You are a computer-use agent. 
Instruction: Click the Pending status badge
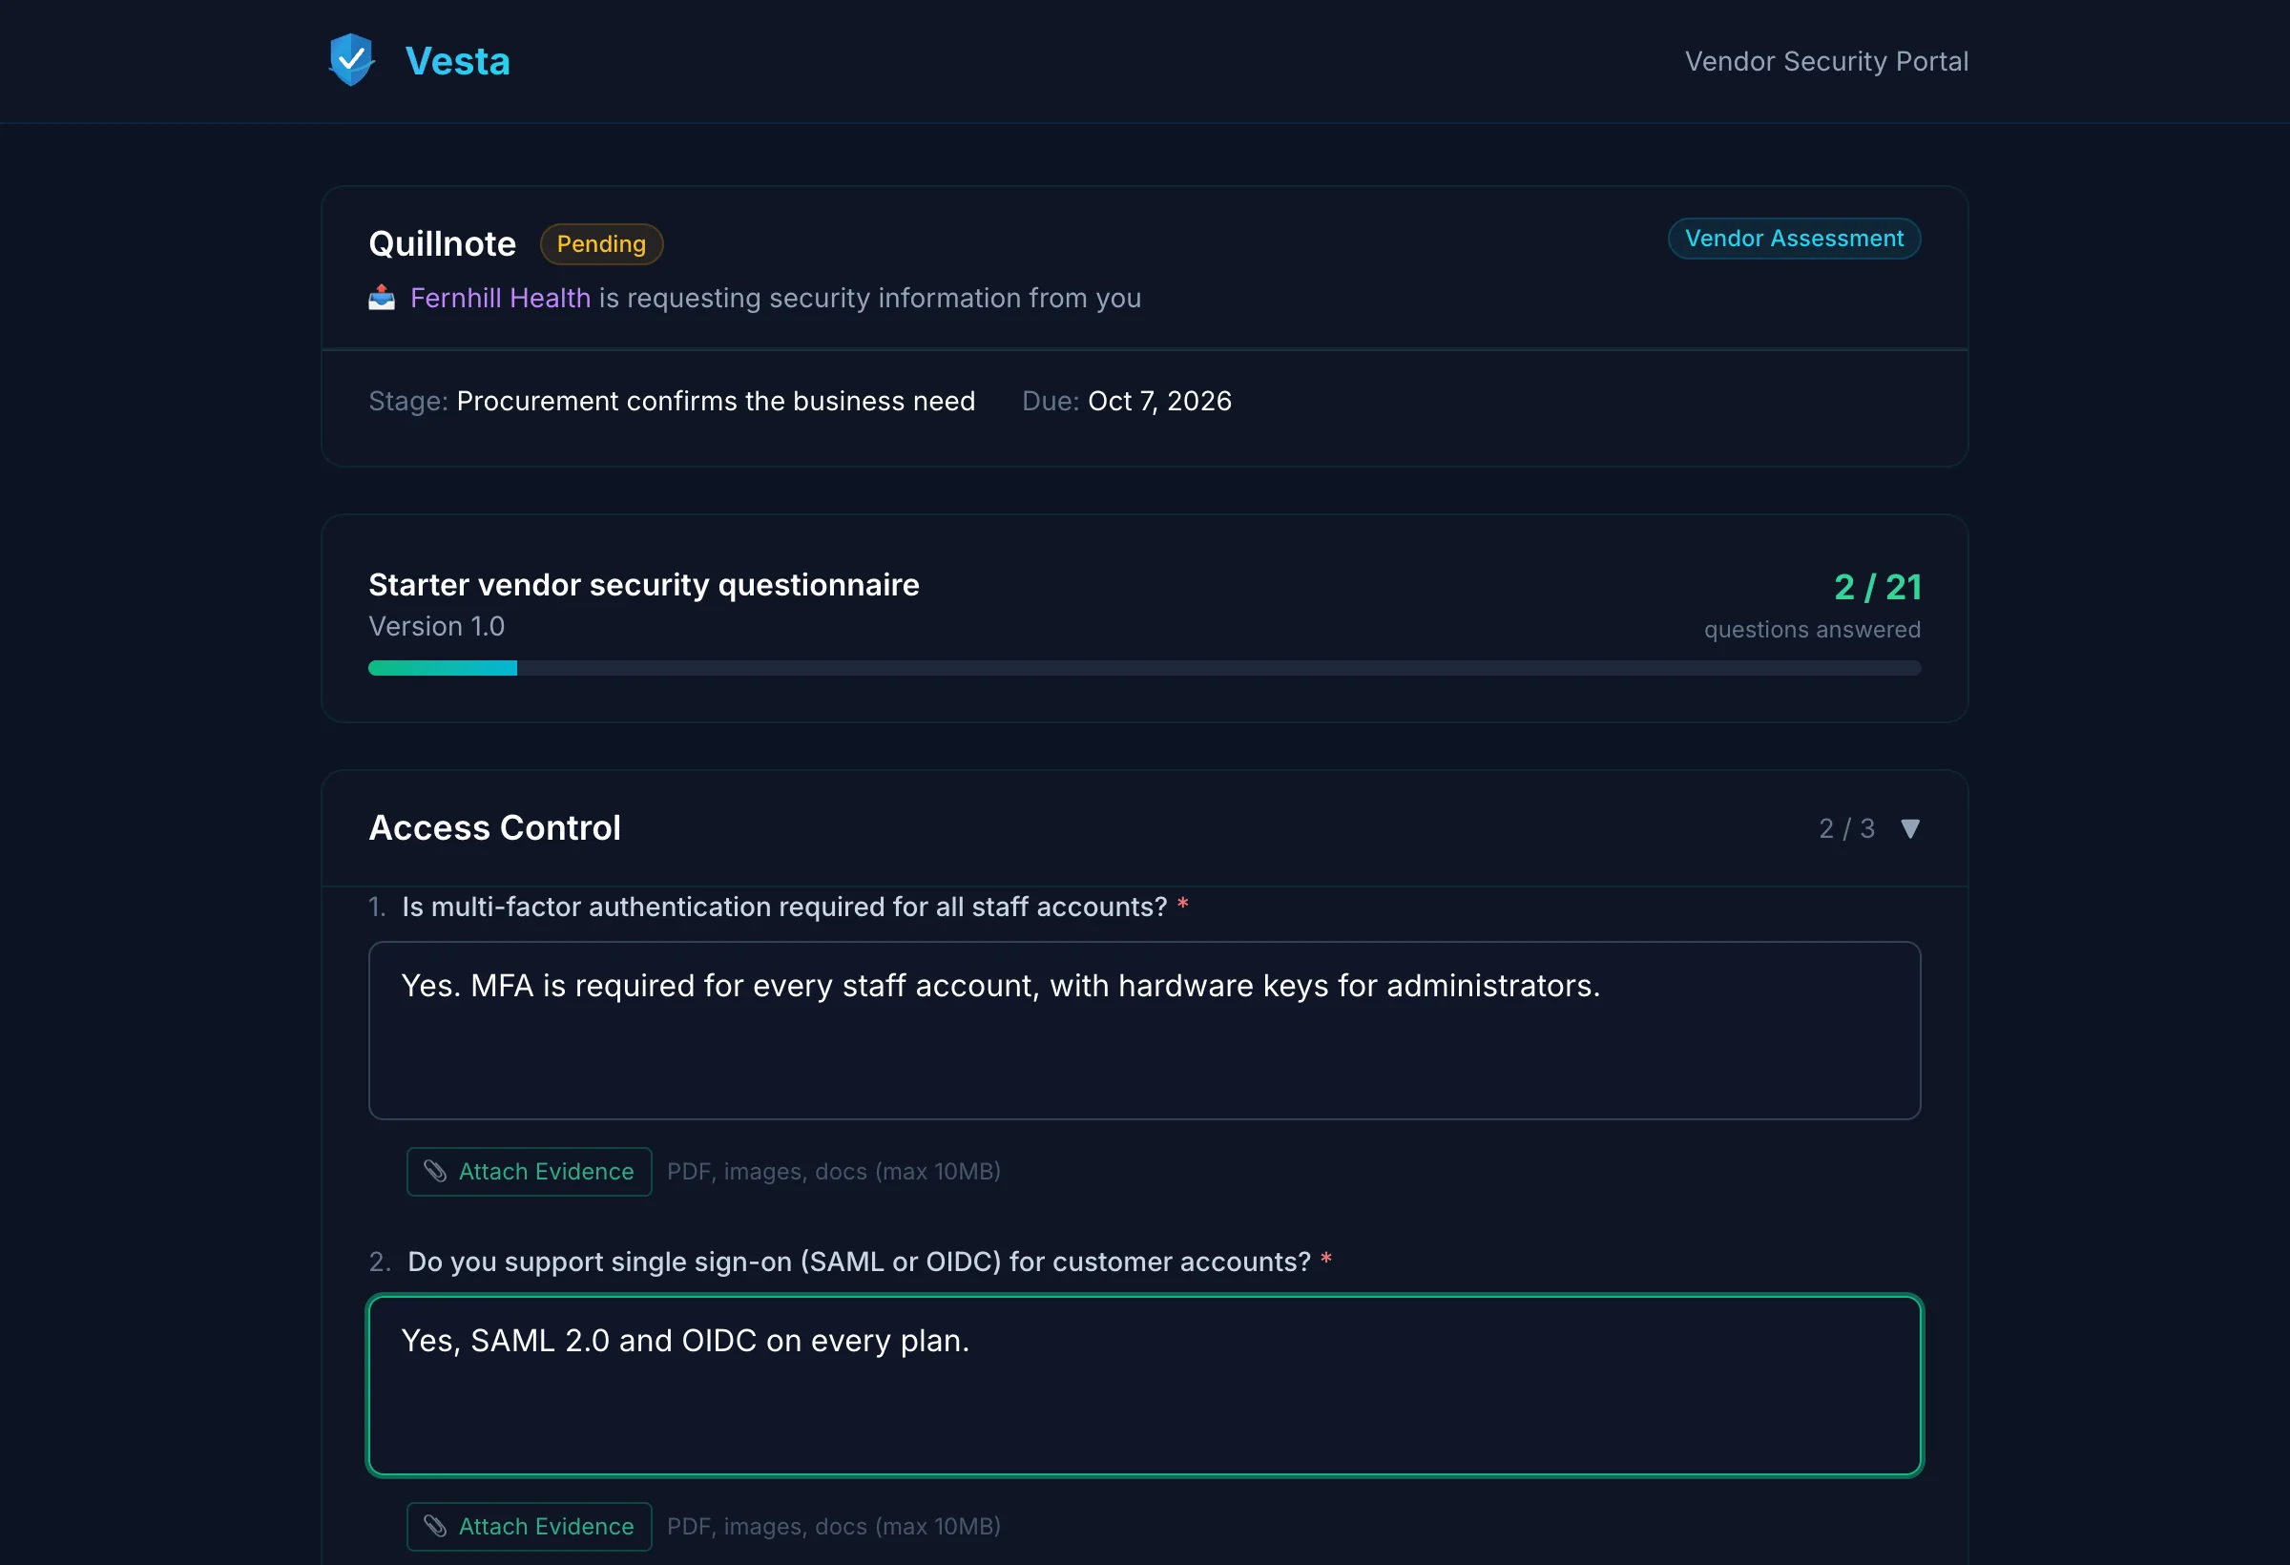point(601,243)
